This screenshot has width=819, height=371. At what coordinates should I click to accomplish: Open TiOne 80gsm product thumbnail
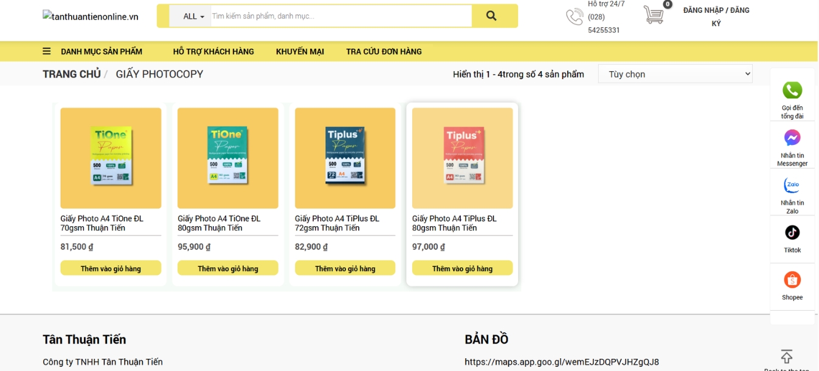(227, 158)
